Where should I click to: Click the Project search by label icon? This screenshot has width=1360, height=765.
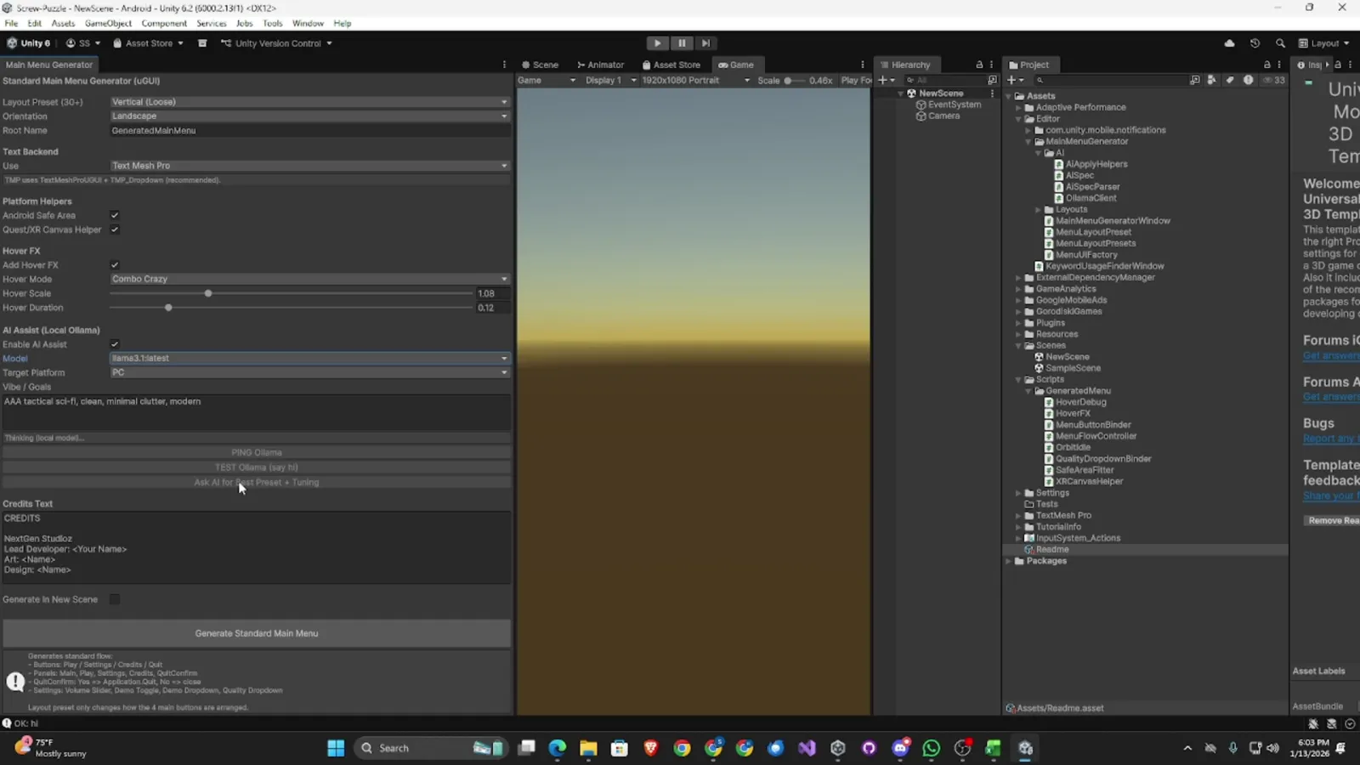pos(1229,80)
